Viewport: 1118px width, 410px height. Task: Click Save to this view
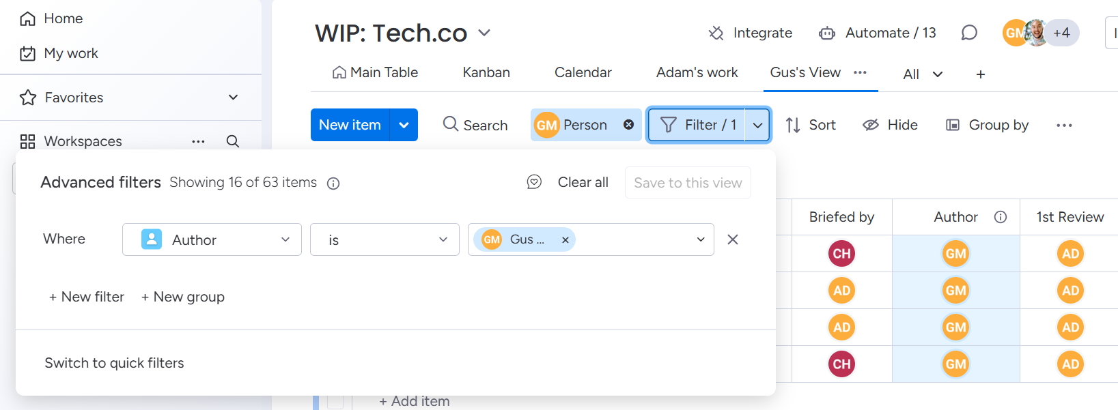click(x=688, y=183)
